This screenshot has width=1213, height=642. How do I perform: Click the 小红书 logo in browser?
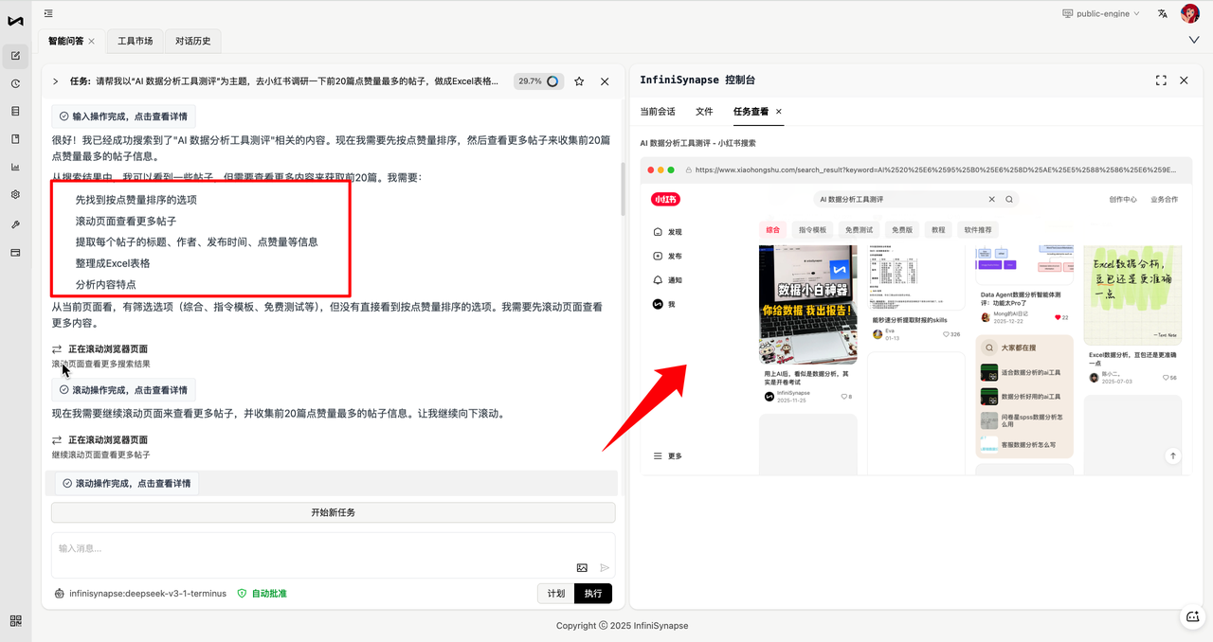tap(666, 200)
